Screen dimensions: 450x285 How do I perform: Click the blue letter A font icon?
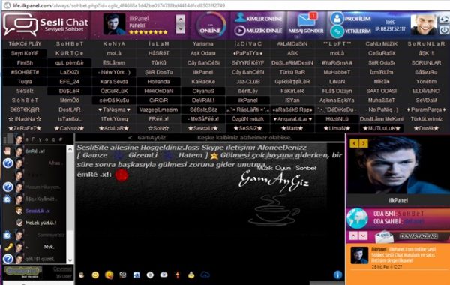coord(136,275)
